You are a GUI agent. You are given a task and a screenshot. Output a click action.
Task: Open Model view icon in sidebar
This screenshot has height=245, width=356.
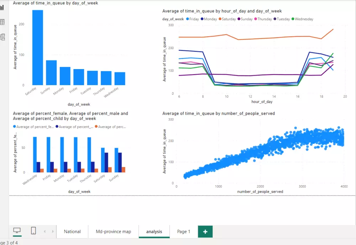pyautogui.click(x=2, y=37)
